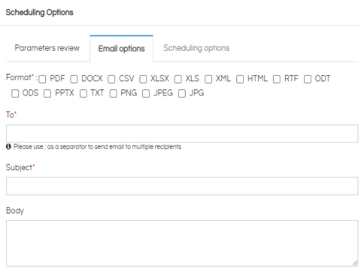Image resolution: width=361 pixels, height=271 pixels.
Task: Enable the DOCX format checkbox
Action: pos(74,79)
